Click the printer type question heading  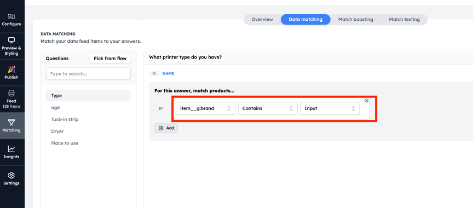pos(186,57)
